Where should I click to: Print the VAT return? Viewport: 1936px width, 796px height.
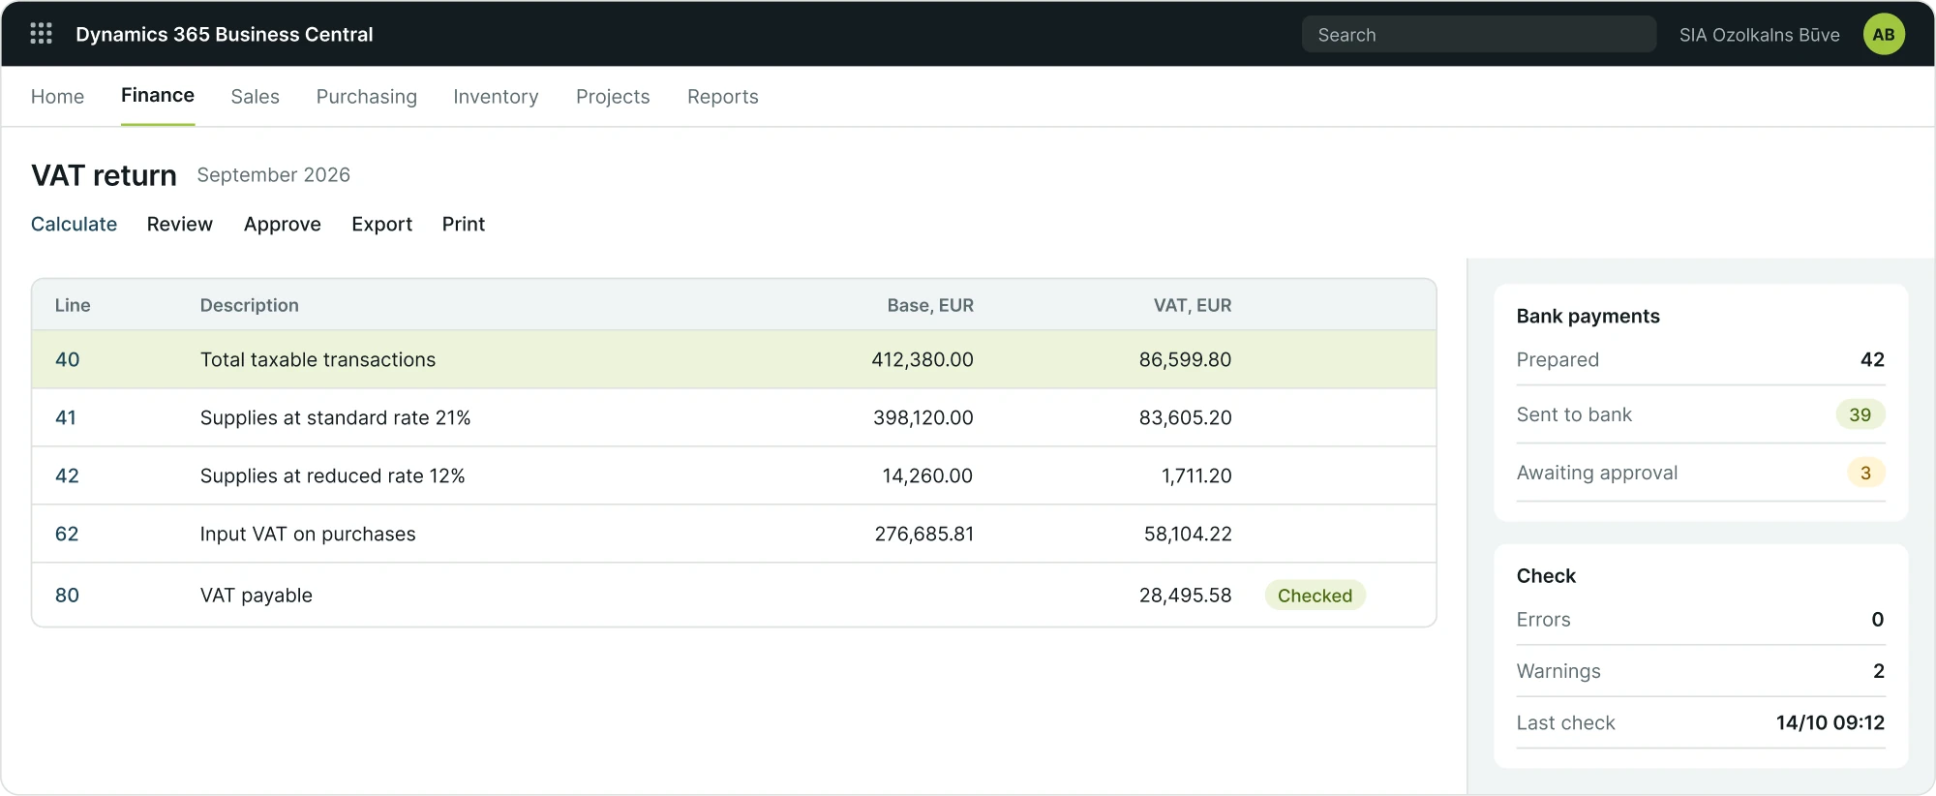point(464,224)
